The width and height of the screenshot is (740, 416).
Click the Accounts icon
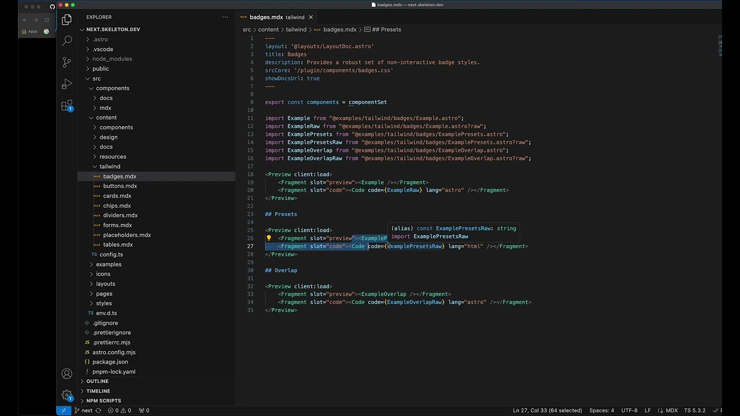67,374
